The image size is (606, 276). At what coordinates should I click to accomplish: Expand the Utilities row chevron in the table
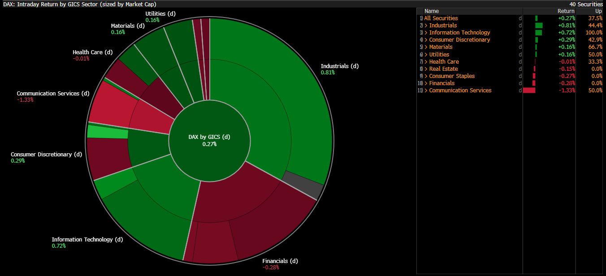(x=426, y=54)
